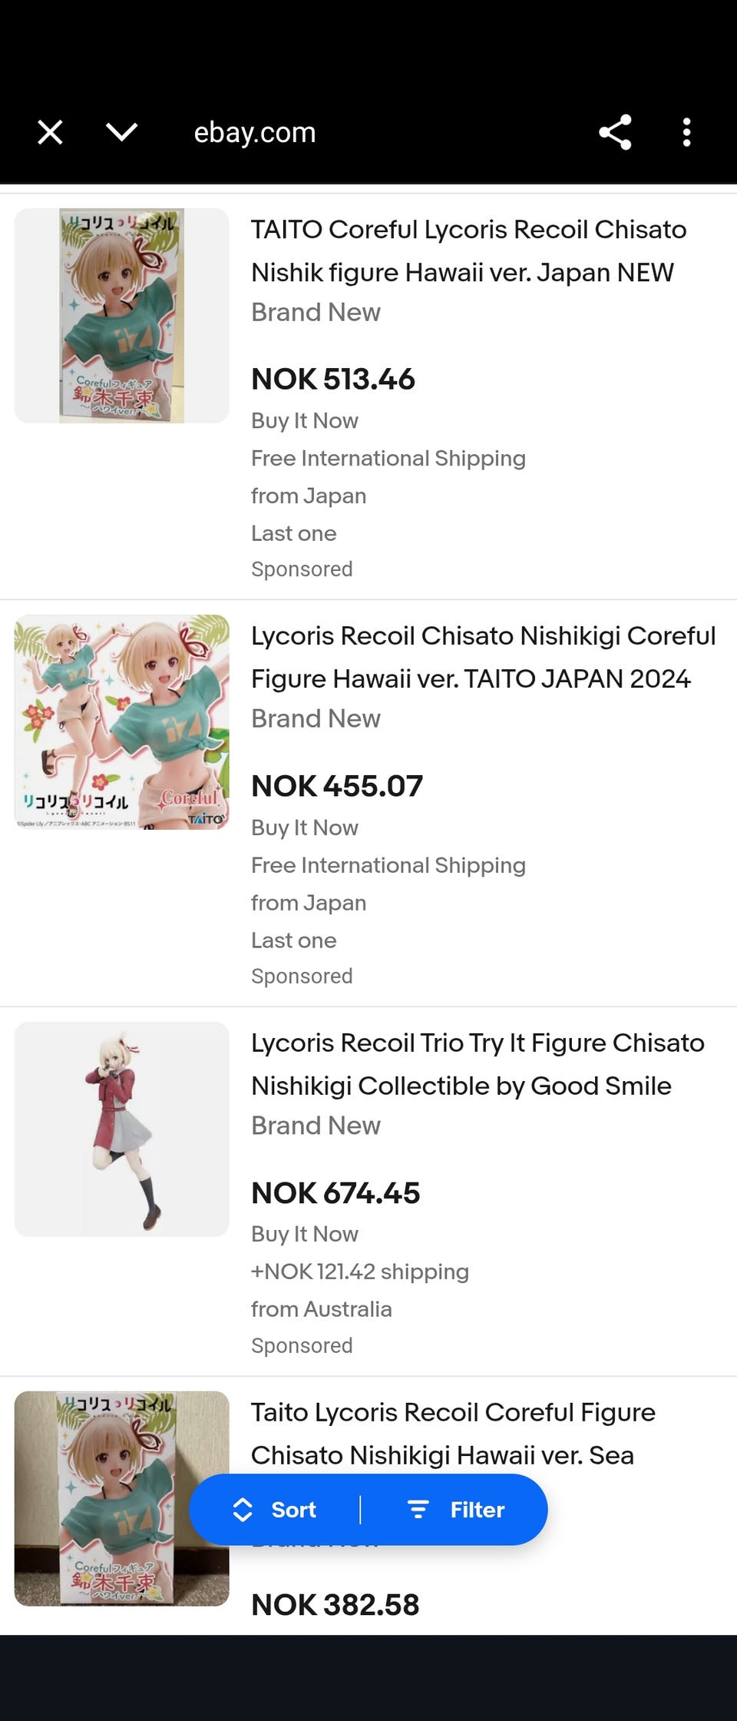Open Hawaii ver. TAITO JAPAN 2024 thumbnail

click(122, 722)
